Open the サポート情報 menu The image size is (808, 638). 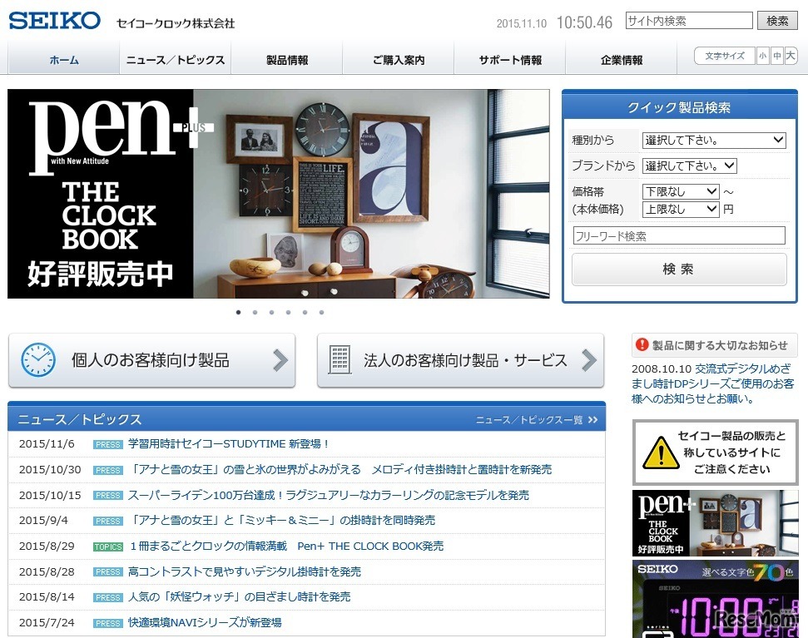click(x=509, y=60)
